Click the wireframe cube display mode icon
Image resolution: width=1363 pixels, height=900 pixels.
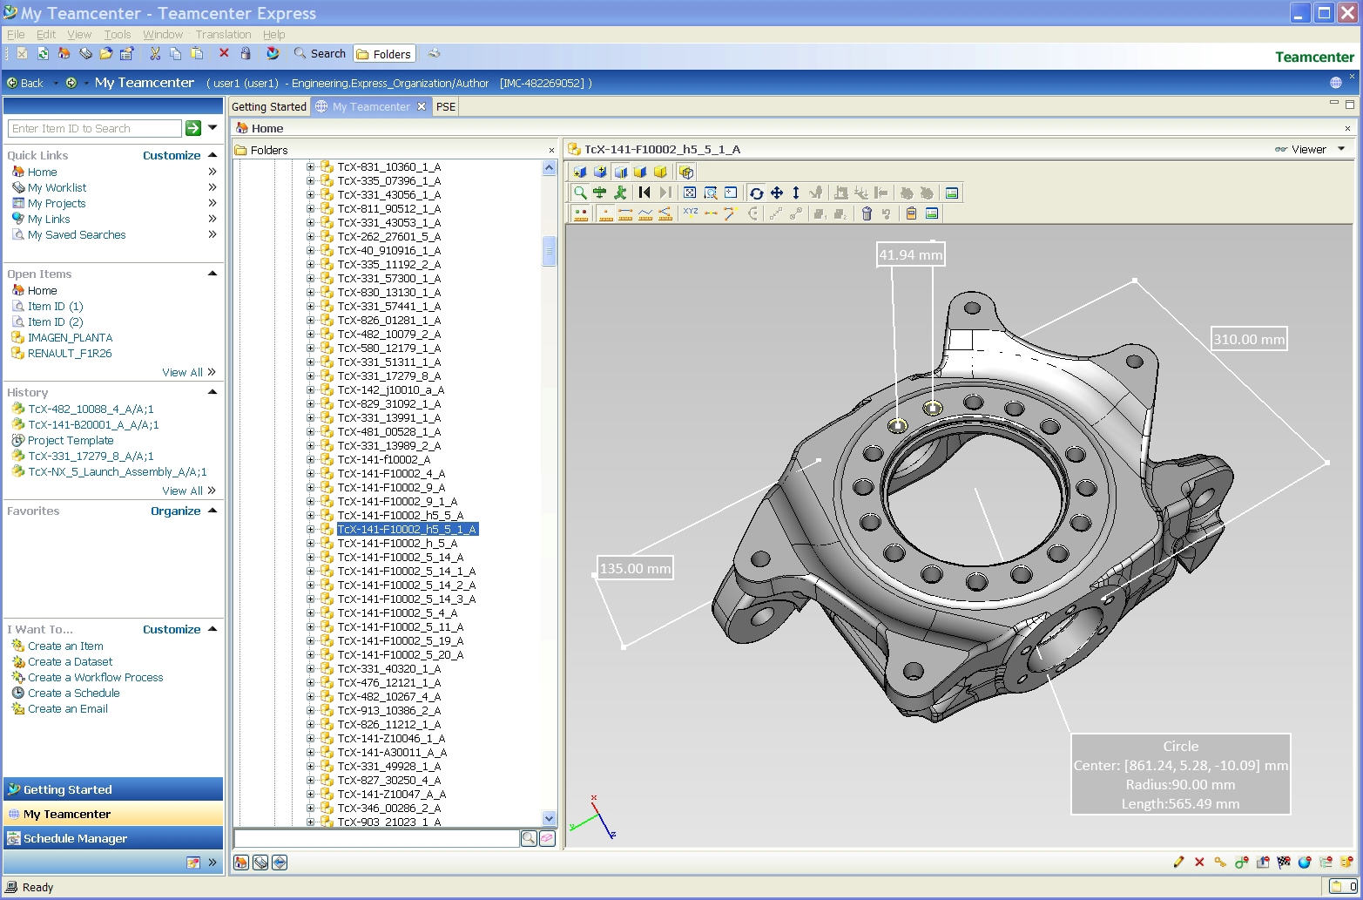coord(686,172)
